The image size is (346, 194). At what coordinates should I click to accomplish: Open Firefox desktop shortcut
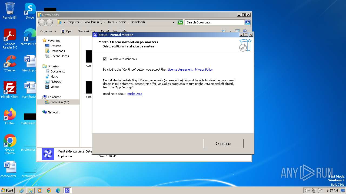[x=10, y=116]
